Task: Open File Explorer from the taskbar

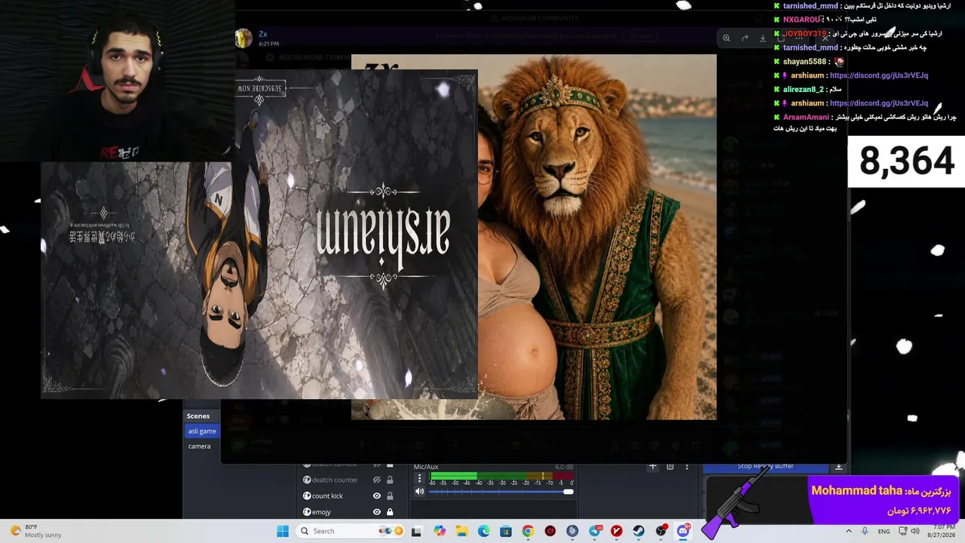Action: pyautogui.click(x=461, y=531)
